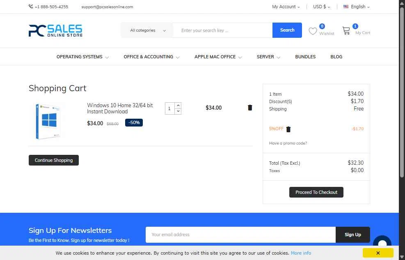Click the phone icon beside +1 888-505-4255
Image resolution: width=405 pixels, height=260 pixels.
[x=31, y=7]
